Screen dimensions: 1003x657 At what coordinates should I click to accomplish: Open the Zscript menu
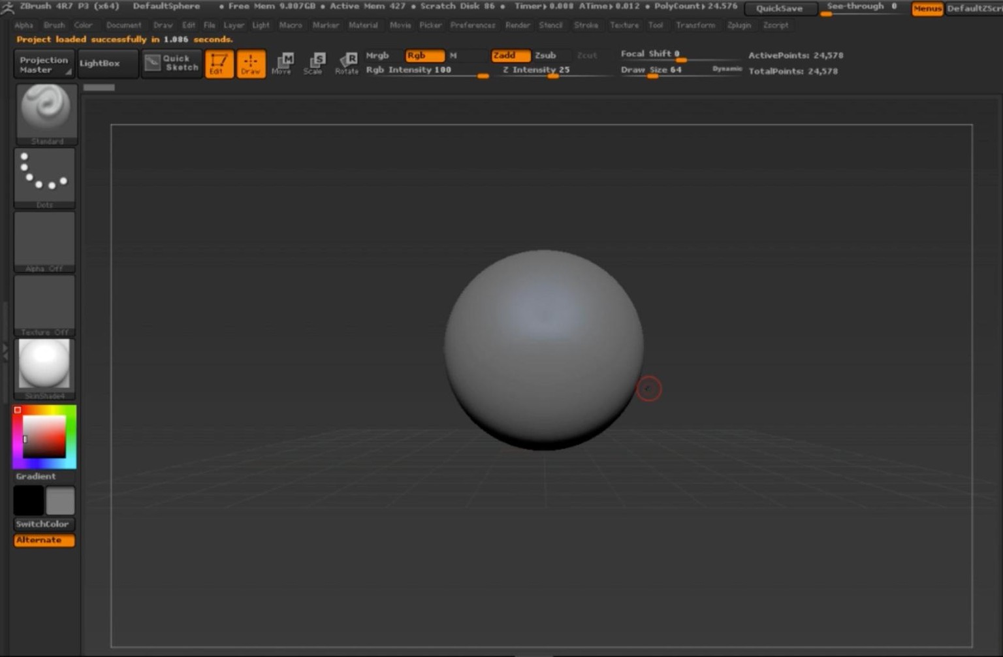pos(776,25)
